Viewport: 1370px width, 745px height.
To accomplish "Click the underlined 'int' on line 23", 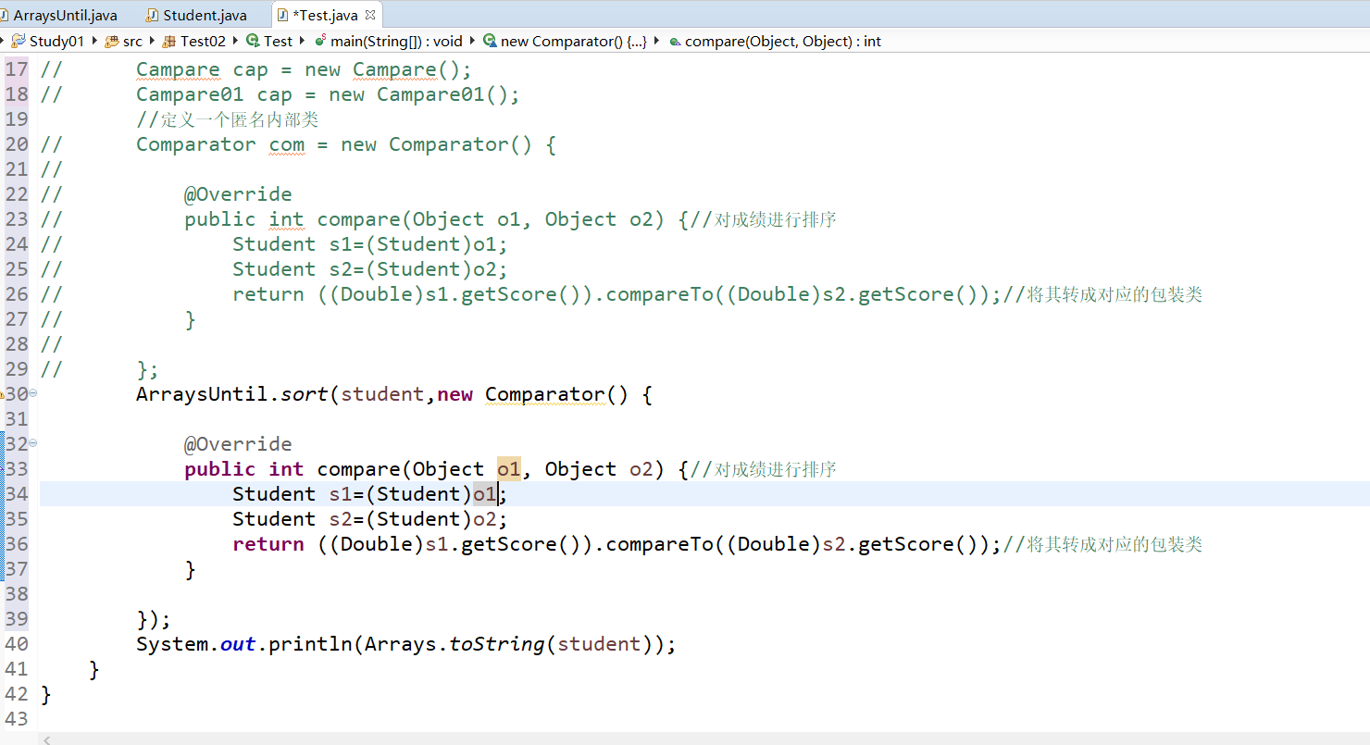I will (286, 219).
